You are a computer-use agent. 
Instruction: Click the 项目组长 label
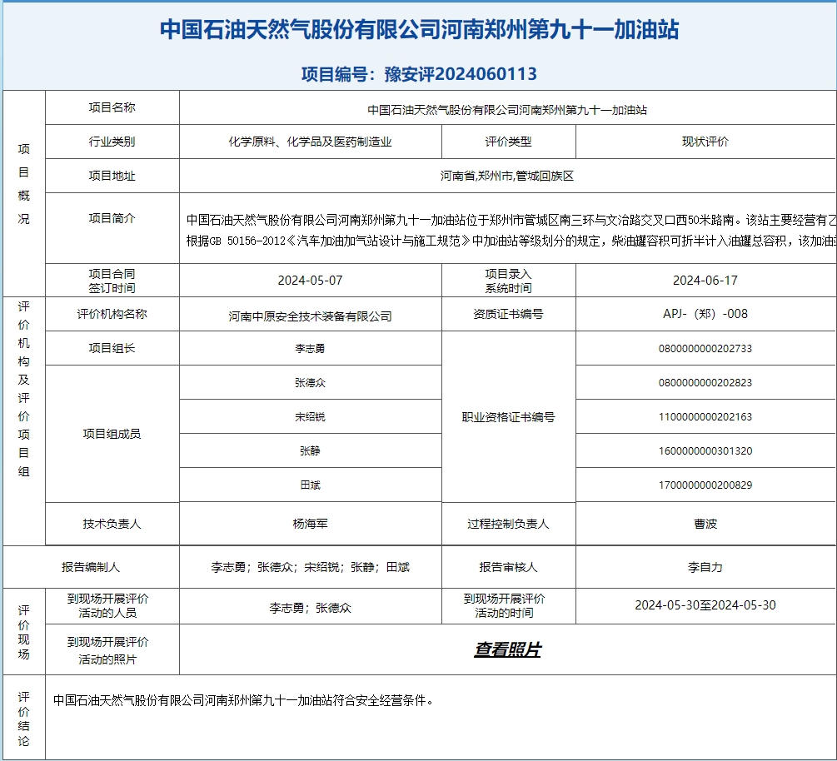[x=112, y=348]
